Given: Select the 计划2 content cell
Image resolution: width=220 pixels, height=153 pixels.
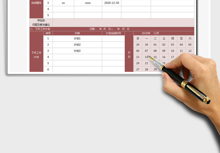Looking at the screenshot, I should click(x=77, y=45).
